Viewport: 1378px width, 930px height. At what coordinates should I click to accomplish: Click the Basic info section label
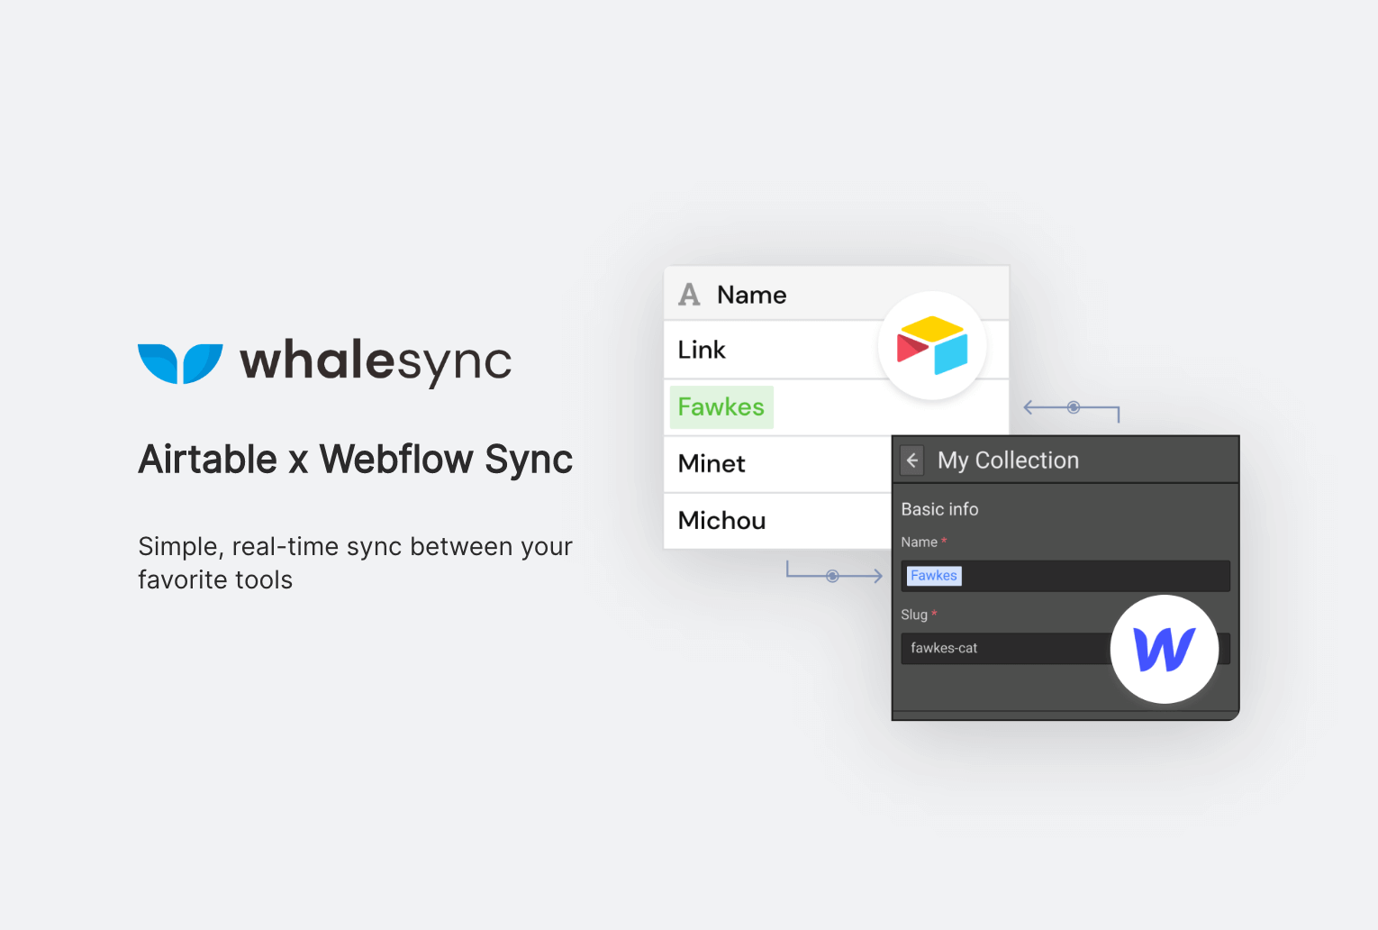tap(939, 509)
